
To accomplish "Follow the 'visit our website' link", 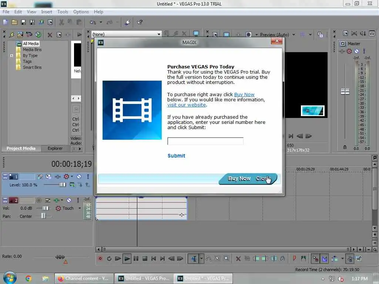I will click(x=187, y=105).
